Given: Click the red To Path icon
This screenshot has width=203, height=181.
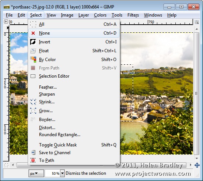Looking at the screenshot, I should point(33,160).
